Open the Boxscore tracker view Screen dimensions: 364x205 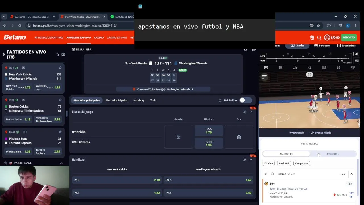coord(322,46)
